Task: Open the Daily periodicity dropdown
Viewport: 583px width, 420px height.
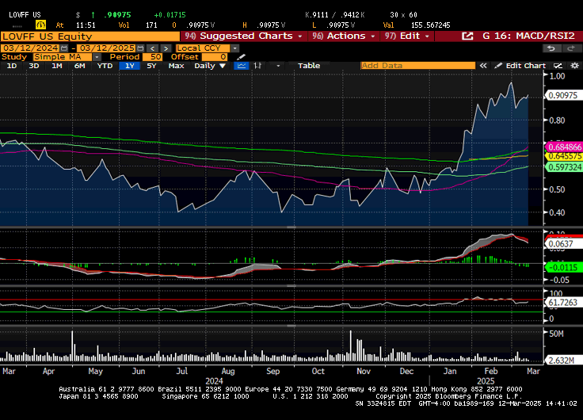Action: [210, 66]
